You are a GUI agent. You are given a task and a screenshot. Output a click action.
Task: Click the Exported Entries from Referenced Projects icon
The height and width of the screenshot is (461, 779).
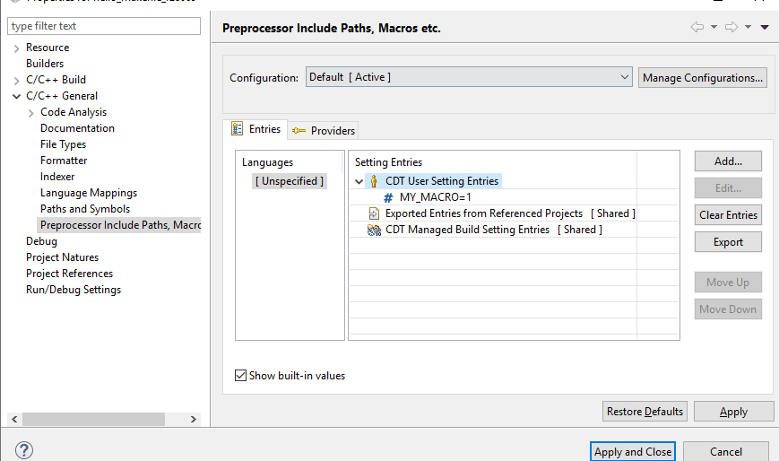(x=374, y=213)
